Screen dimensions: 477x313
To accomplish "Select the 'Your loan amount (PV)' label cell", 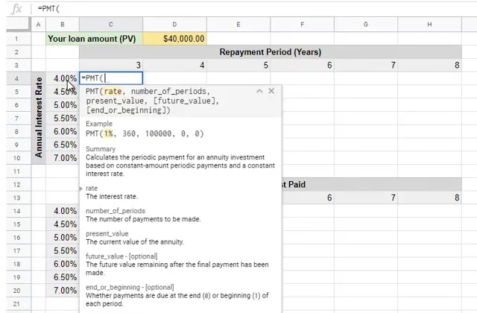I will pyautogui.click(x=94, y=39).
